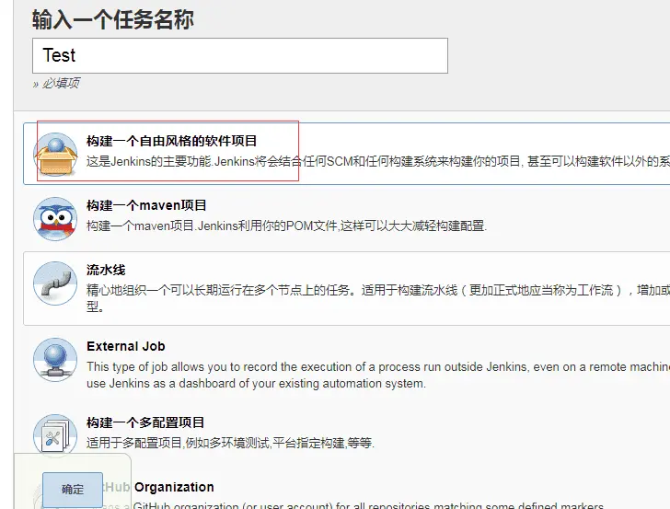Select the maven project owl icon
This screenshot has height=509, width=670.
[55, 219]
